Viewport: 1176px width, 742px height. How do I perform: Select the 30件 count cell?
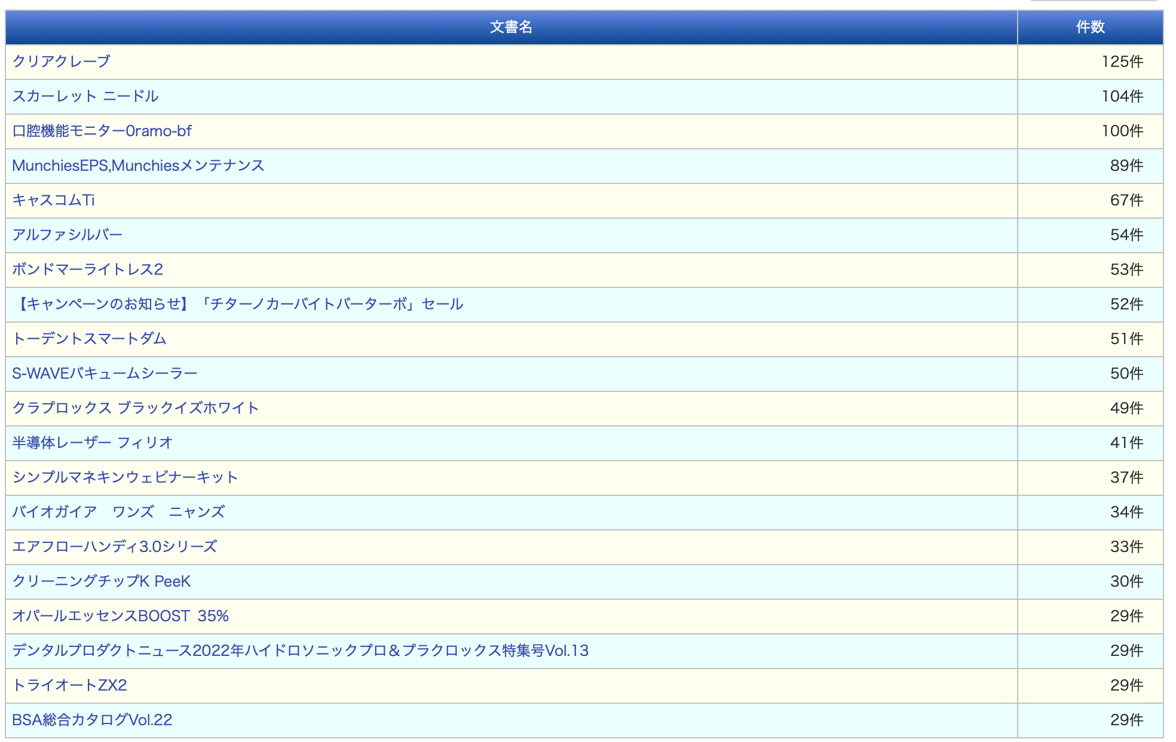tap(1091, 582)
